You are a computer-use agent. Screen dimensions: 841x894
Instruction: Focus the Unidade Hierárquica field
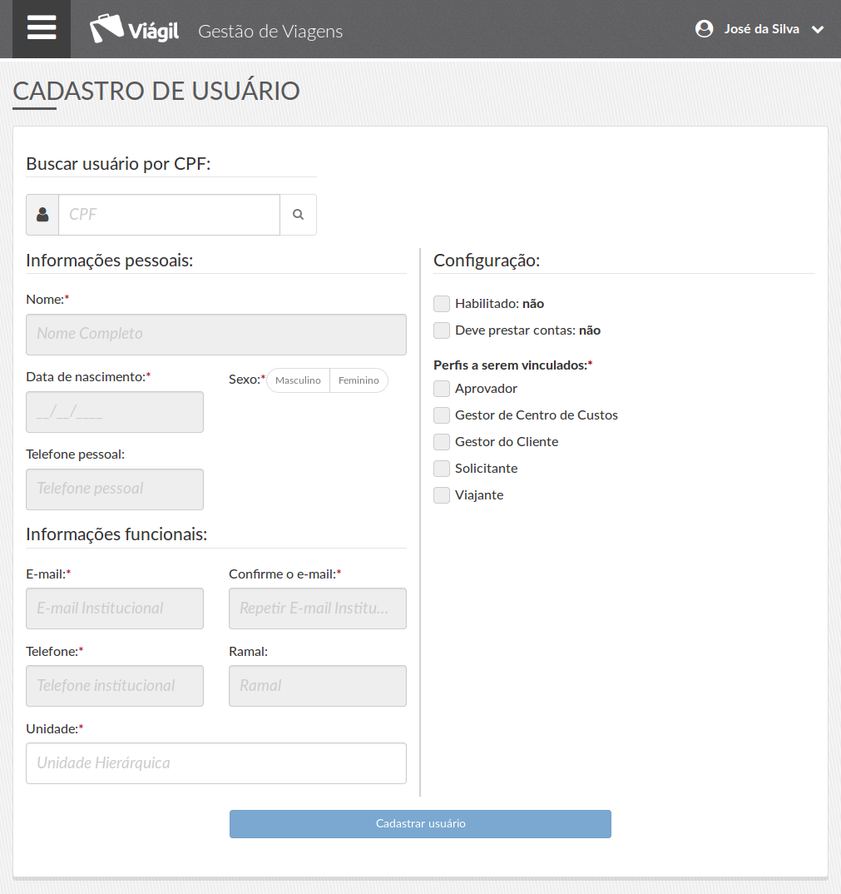[216, 763]
